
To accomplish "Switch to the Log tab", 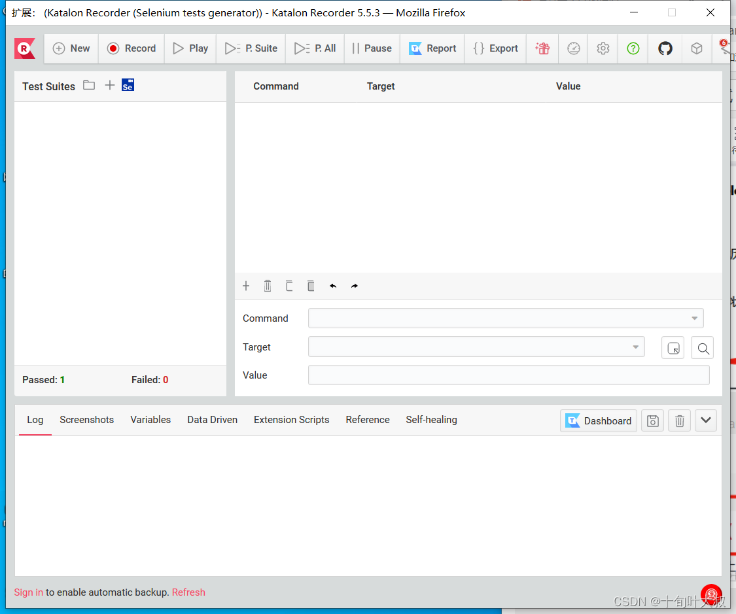I will [x=35, y=420].
